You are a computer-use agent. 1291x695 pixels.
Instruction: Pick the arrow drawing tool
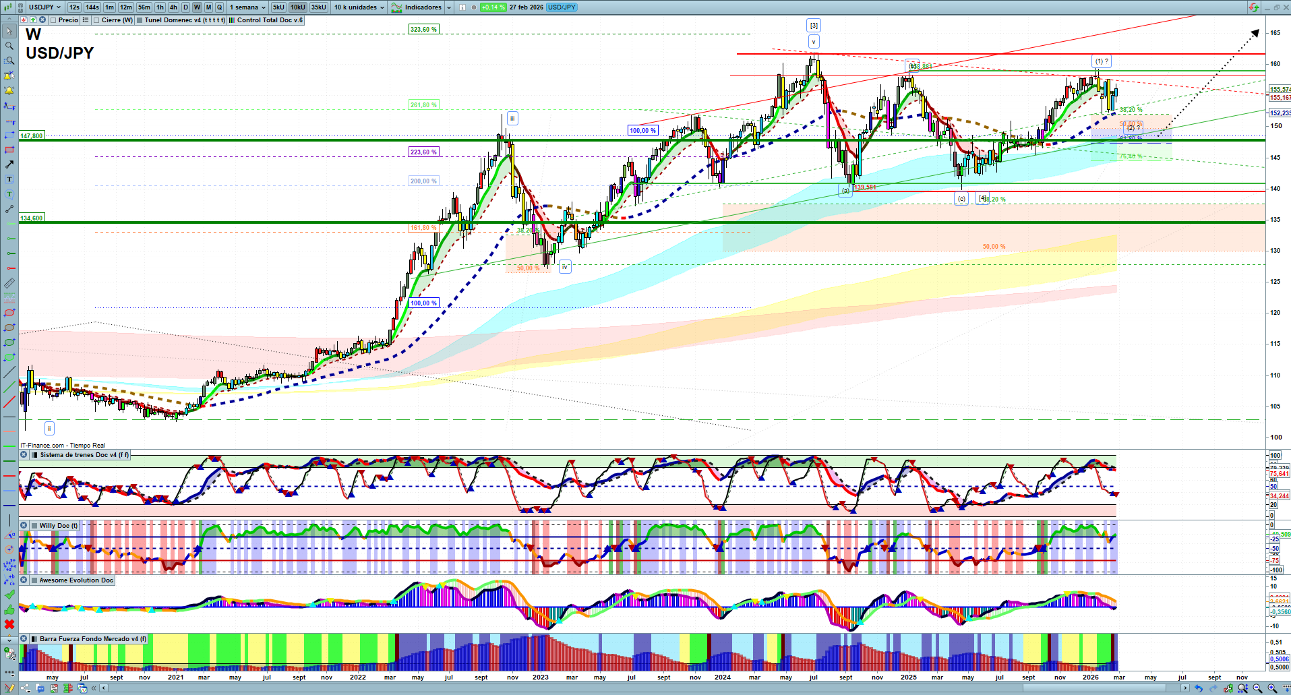pos(9,164)
